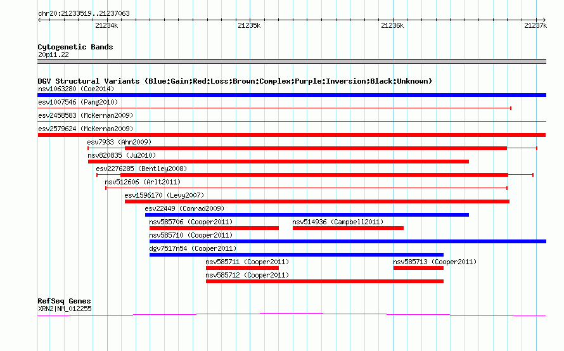This screenshot has width=564, height=351.
Task: Click the gray cytogenetic band bar
Action: [x=292, y=61]
